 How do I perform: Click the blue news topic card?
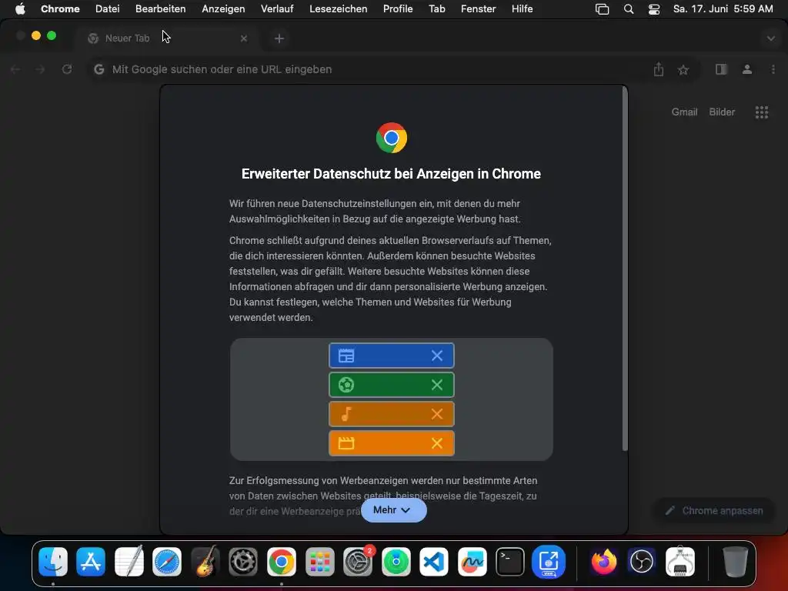pyautogui.click(x=392, y=356)
